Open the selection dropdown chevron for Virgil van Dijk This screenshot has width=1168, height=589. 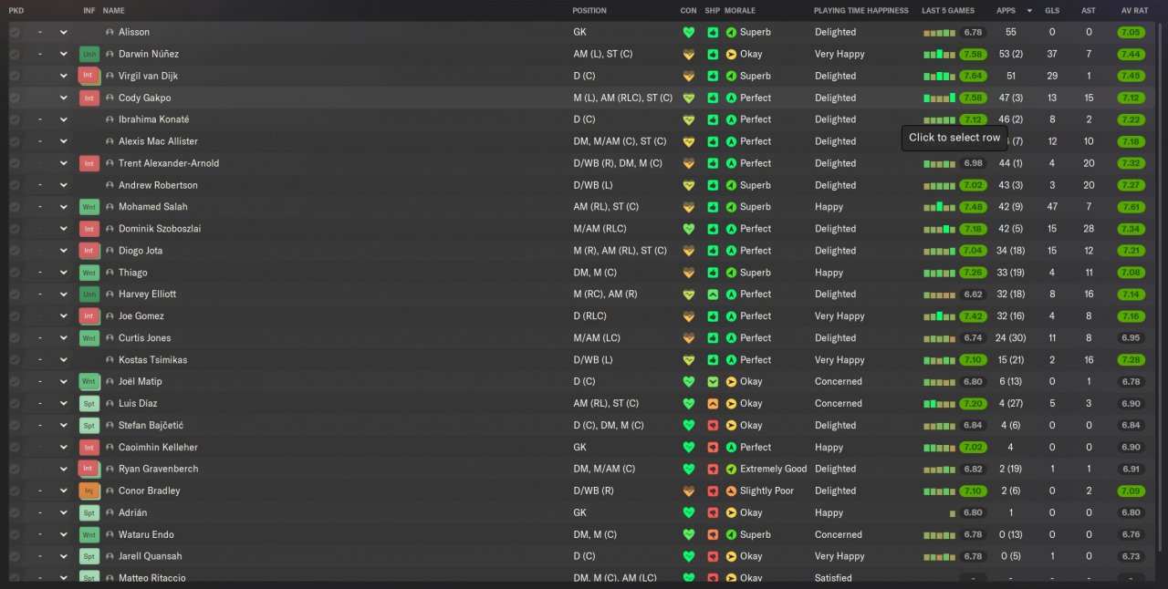click(64, 76)
